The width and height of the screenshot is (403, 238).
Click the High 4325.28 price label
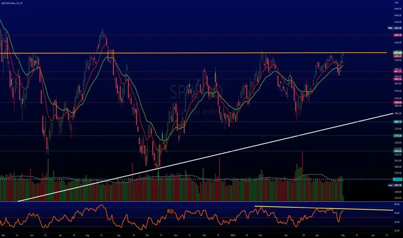pos(395,28)
